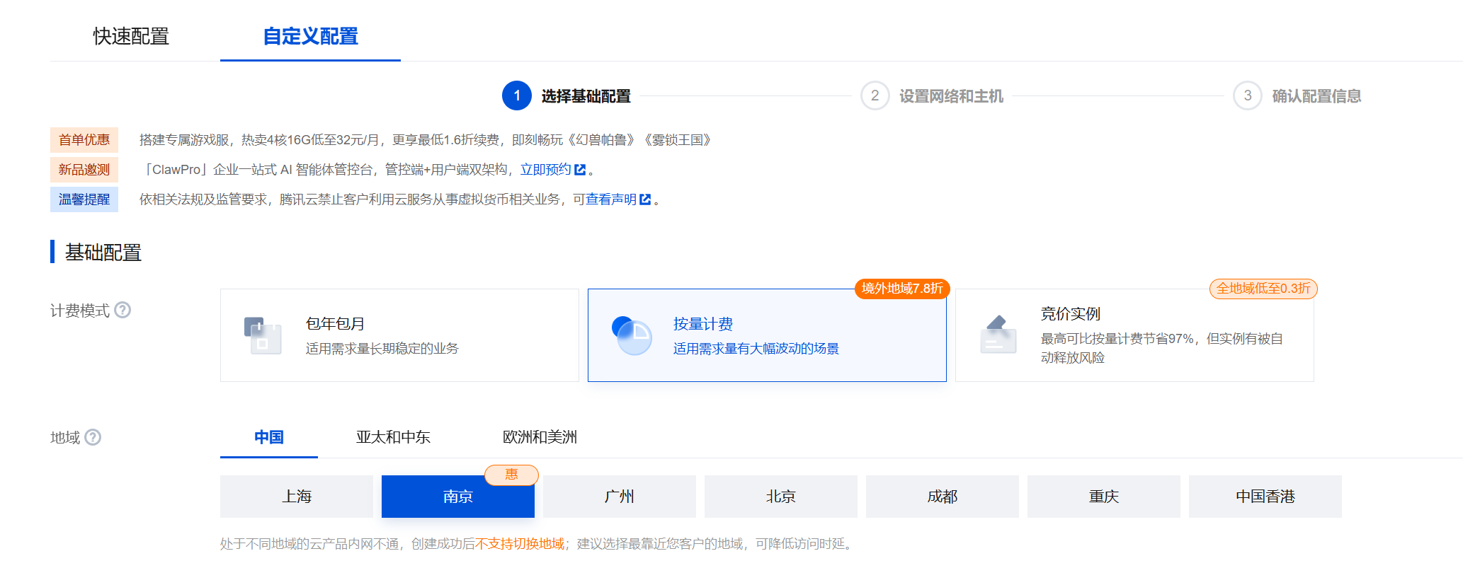
Task: Click the 基础配置 section heading
Action: click(103, 253)
